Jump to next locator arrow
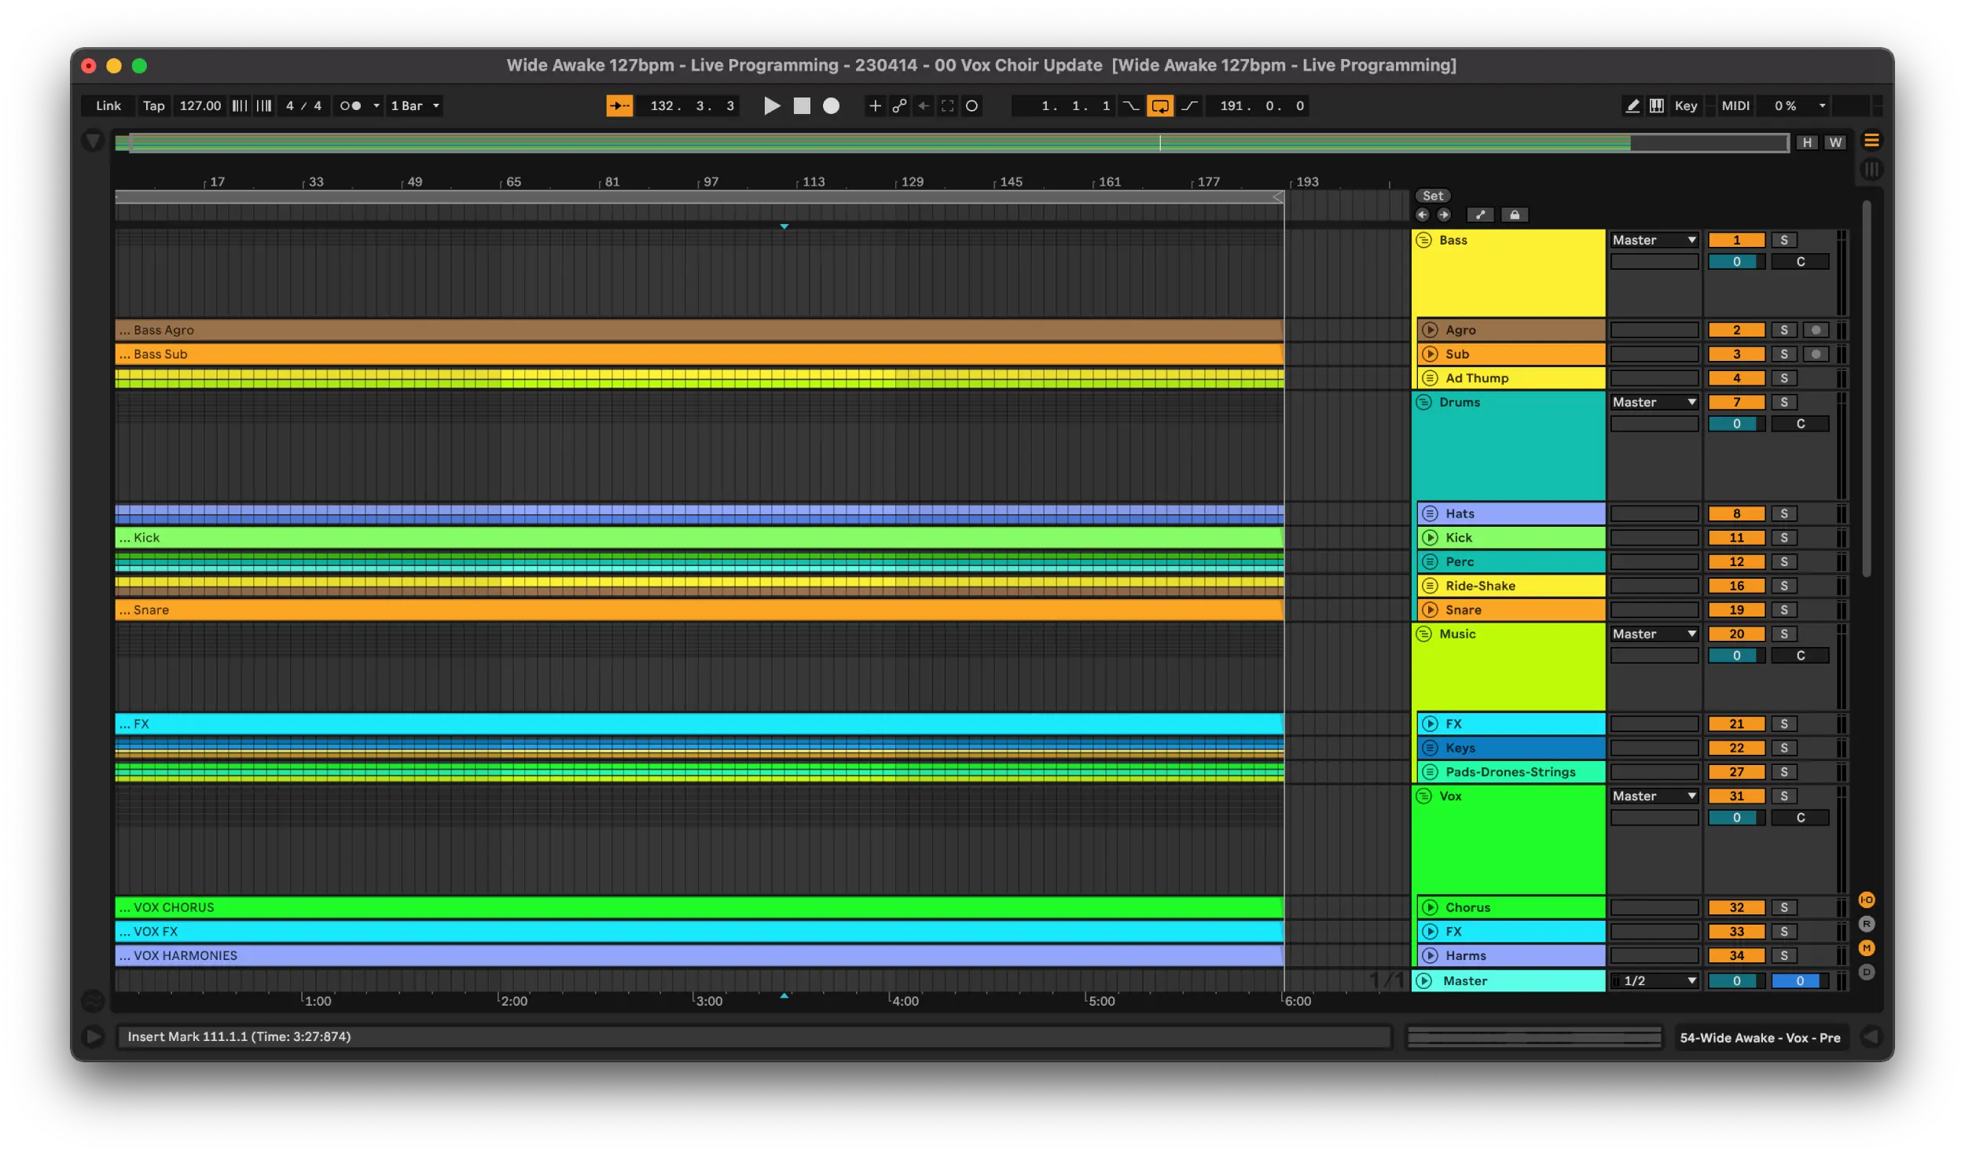1965x1155 pixels. (1444, 215)
